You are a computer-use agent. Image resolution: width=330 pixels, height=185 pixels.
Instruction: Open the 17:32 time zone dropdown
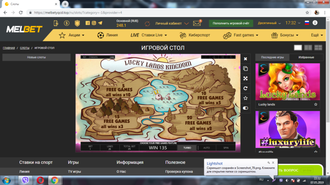pyautogui.click(x=293, y=23)
